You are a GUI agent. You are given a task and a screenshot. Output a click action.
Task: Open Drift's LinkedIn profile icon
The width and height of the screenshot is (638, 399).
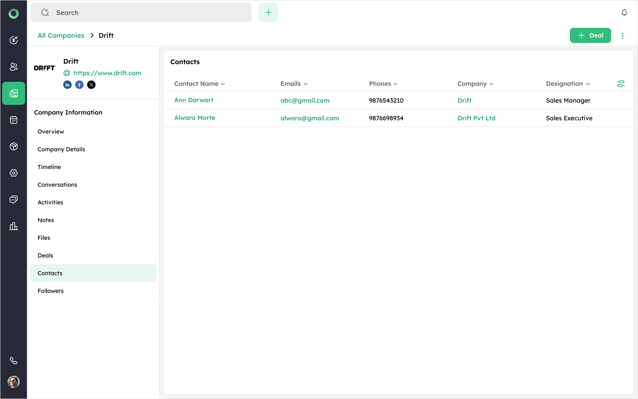tap(67, 85)
